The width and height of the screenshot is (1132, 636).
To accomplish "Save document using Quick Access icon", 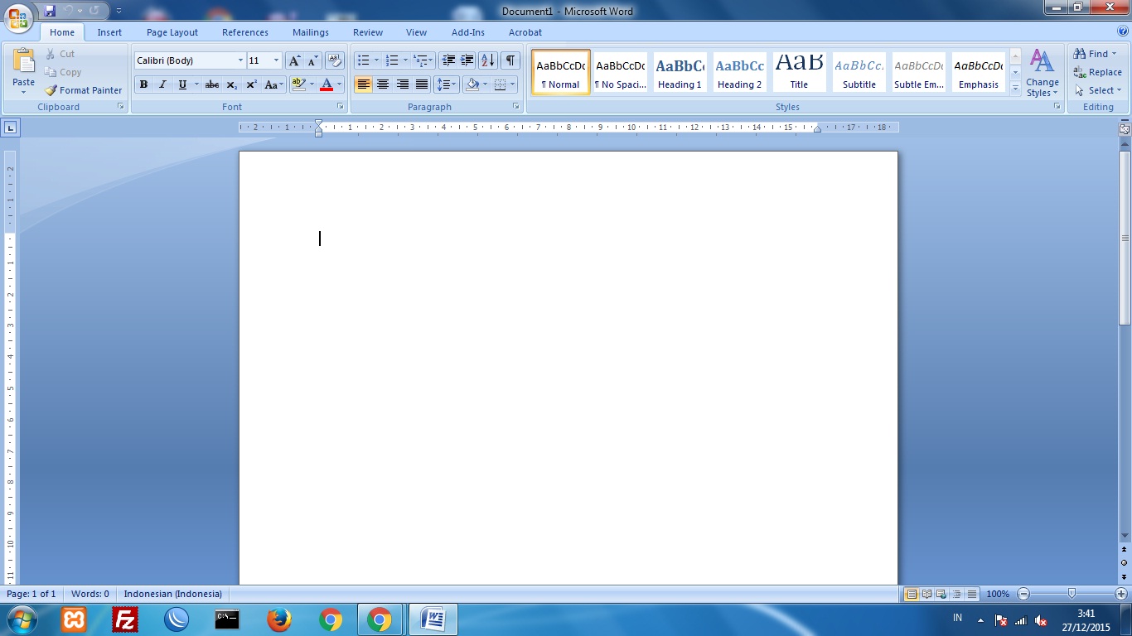I will pos(50,11).
